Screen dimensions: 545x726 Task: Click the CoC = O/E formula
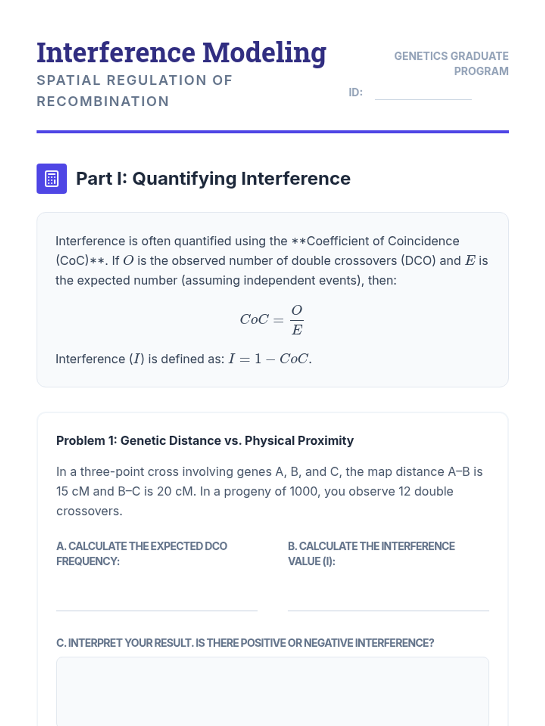point(272,319)
